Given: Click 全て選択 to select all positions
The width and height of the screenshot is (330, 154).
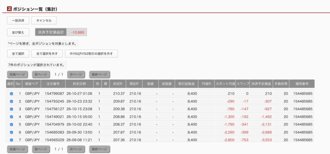Looking at the screenshot, I should click(x=18, y=54).
